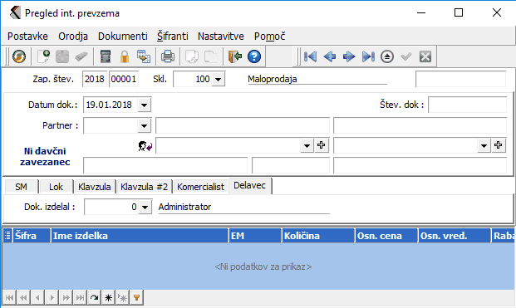The width and height of the screenshot is (516, 308).
Task: Click the grey eraser icon in toolbar
Action: 81,56
